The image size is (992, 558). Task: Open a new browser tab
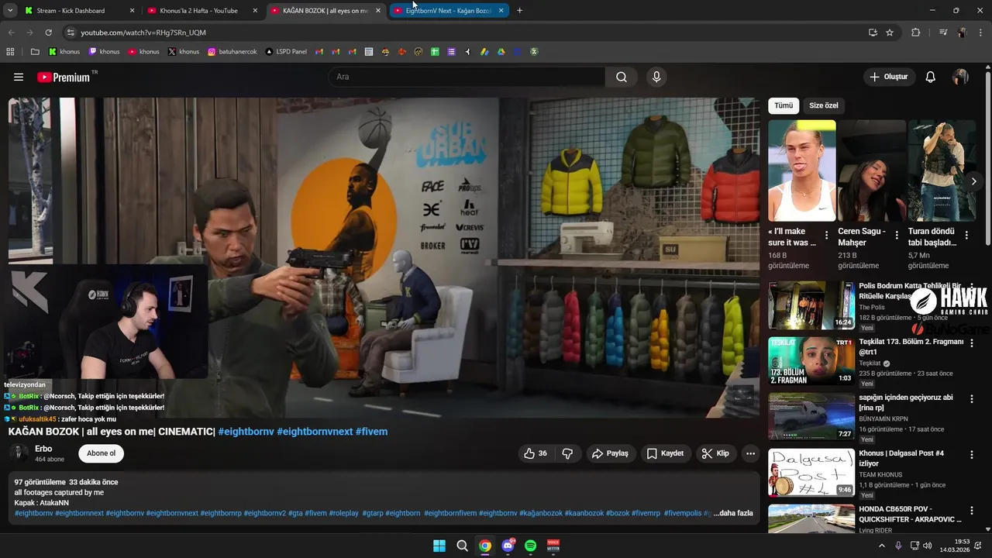click(x=519, y=11)
